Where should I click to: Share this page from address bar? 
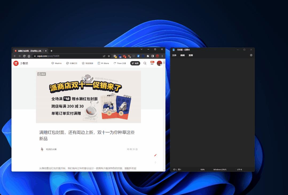click(104, 56)
